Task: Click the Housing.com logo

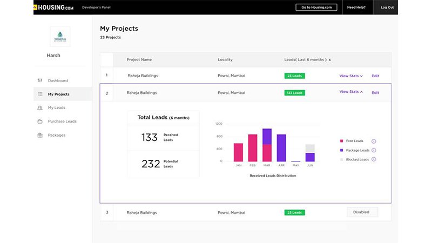Action: point(53,8)
